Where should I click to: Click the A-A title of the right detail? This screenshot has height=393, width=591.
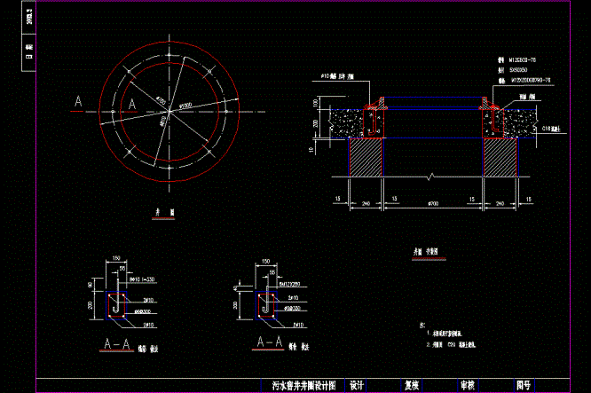tap(270, 342)
